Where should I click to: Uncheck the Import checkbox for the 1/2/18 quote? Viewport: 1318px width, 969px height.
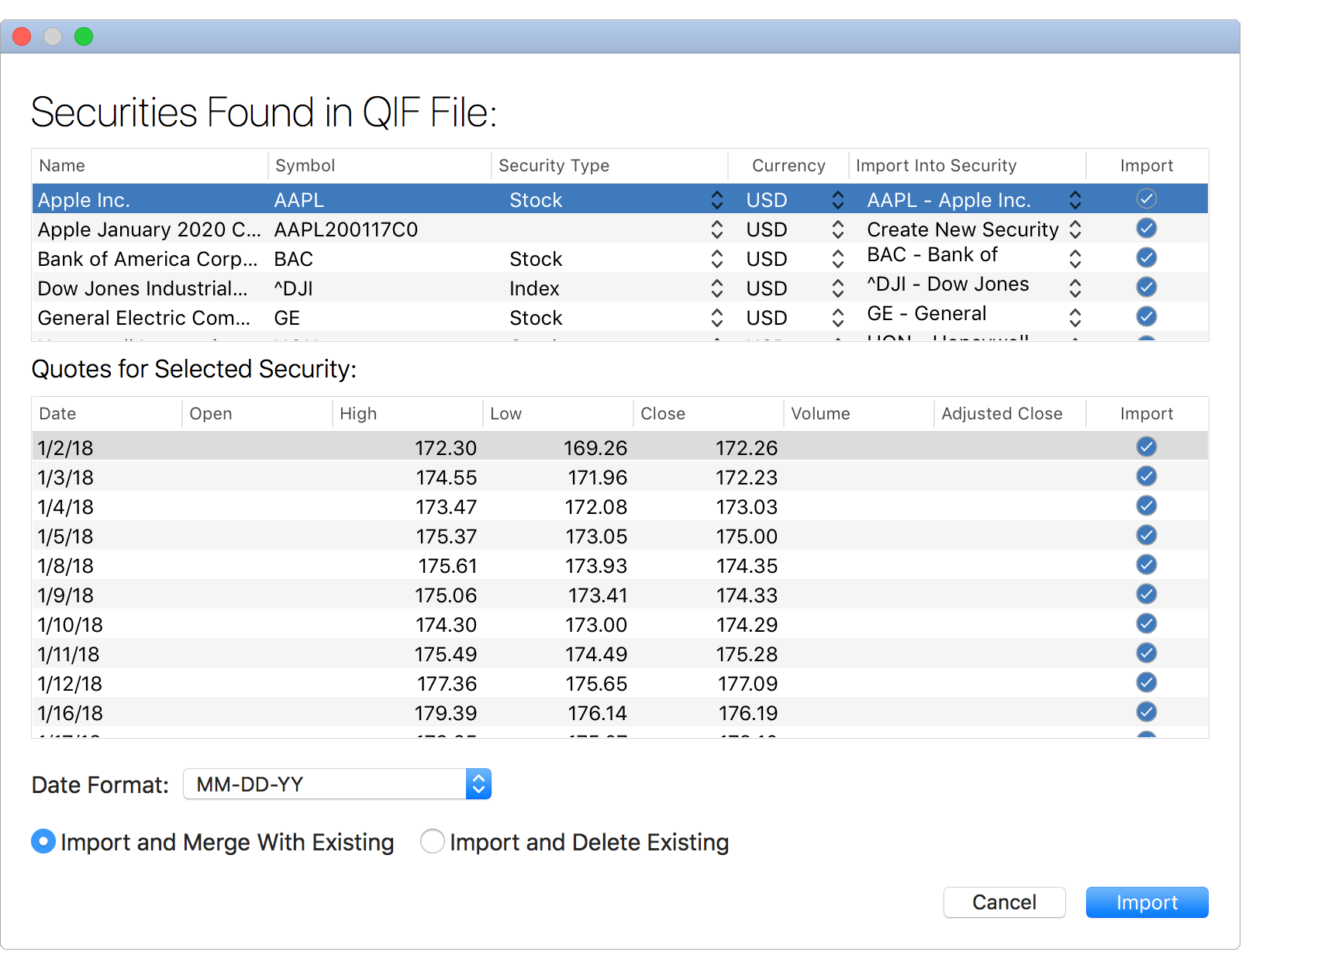[x=1146, y=447]
